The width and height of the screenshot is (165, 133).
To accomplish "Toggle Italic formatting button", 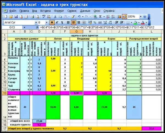I will coord(57,22).
